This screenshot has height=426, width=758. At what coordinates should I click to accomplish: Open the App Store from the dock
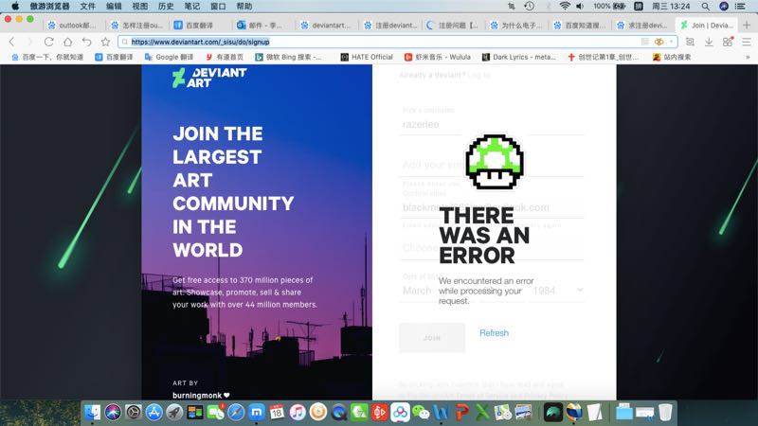[x=153, y=413]
